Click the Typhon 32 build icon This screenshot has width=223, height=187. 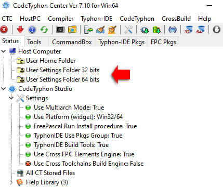pos(188,30)
